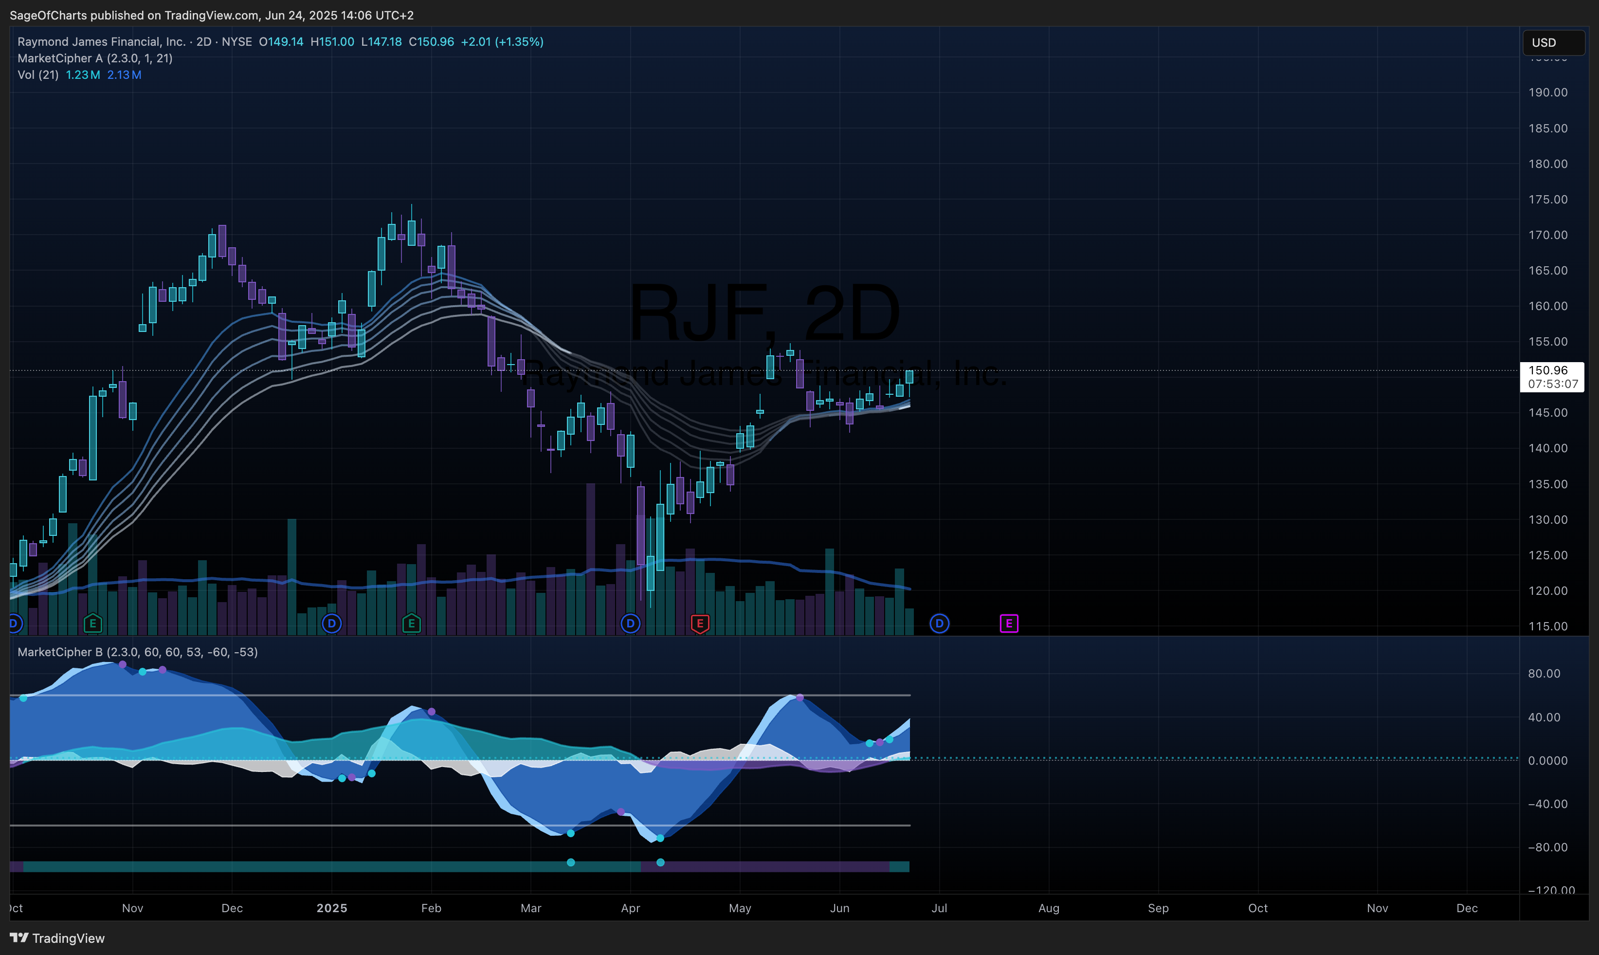Click the red earnings marker in April
Viewport: 1599px width, 955px height.
tap(700, 623)
